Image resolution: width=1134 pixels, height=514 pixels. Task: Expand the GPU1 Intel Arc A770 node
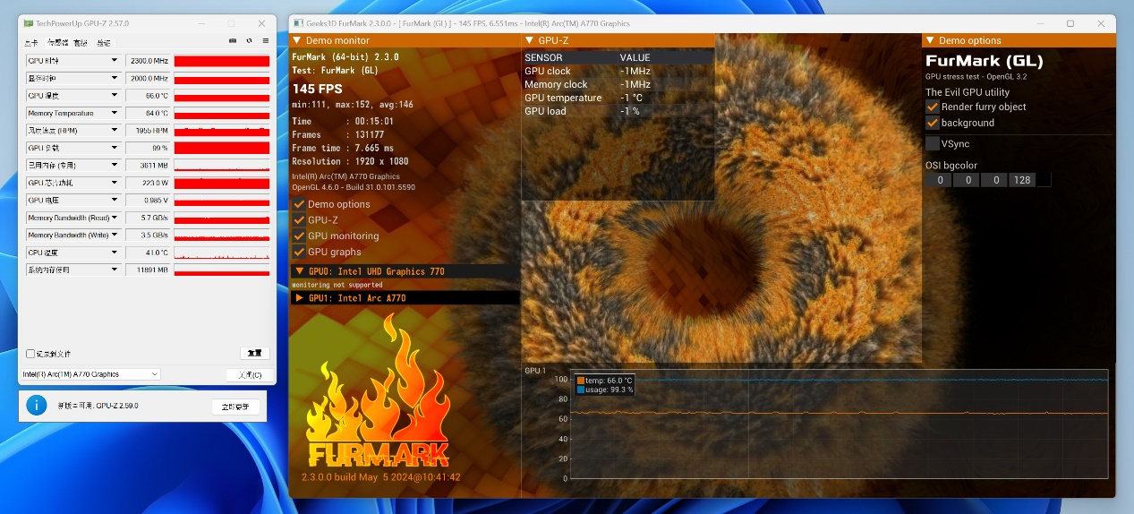[300, 298]
